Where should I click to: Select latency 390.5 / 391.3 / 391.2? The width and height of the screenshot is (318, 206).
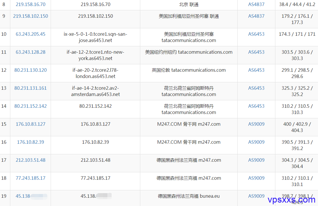tap(297, 145)
